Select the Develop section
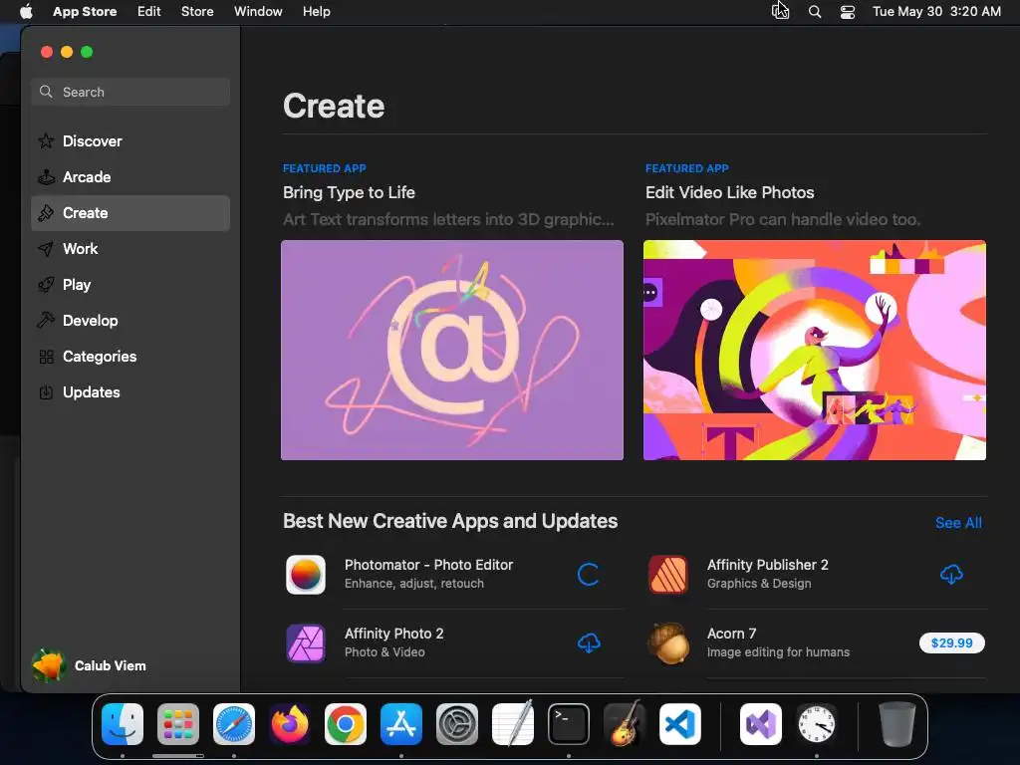This screenshot has height=765, width=1020. click(130, 320)
